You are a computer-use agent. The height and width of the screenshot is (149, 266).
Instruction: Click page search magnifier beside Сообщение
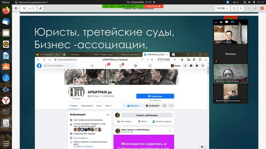(x=165, y=106)
